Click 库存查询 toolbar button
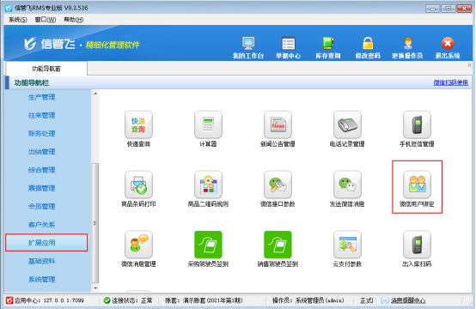Image resolution: width=476 pixels, height=309 pixels. (328, 47)
